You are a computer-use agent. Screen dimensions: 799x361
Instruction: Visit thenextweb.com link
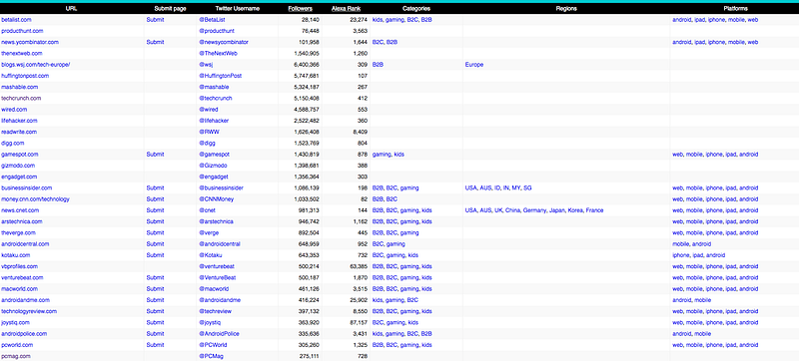pyautogui.click(x=21, y=54)
